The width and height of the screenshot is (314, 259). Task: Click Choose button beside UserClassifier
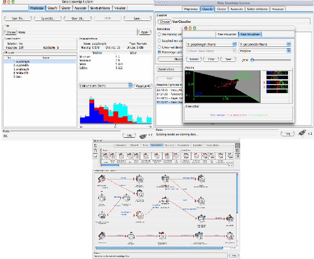pyautogui.click(x=165, y=22)
